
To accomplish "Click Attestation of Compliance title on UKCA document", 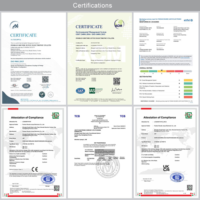I will coord(159,117).
